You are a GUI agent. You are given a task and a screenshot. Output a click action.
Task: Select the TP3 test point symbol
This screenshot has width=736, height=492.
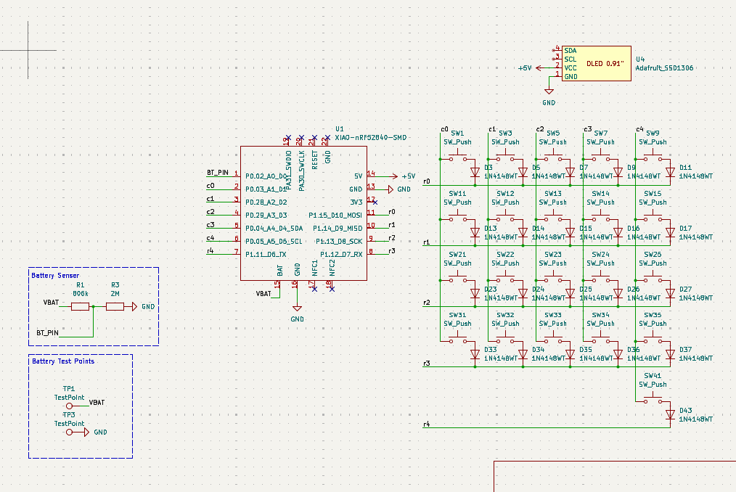point(70,432)
